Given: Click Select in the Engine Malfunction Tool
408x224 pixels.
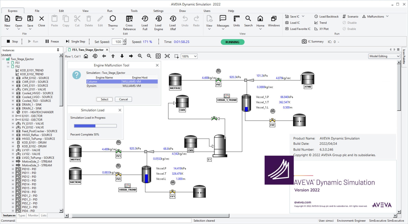Looking at the screenshot, I should click(x=104, y=99).
